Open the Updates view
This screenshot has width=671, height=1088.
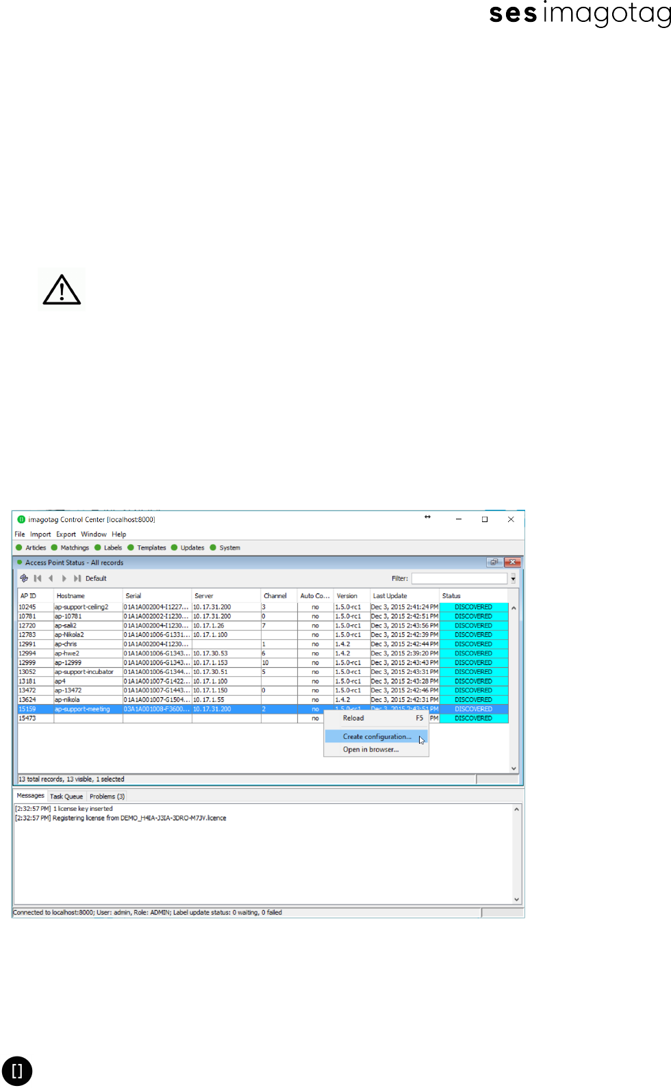[x=188, y=548]
